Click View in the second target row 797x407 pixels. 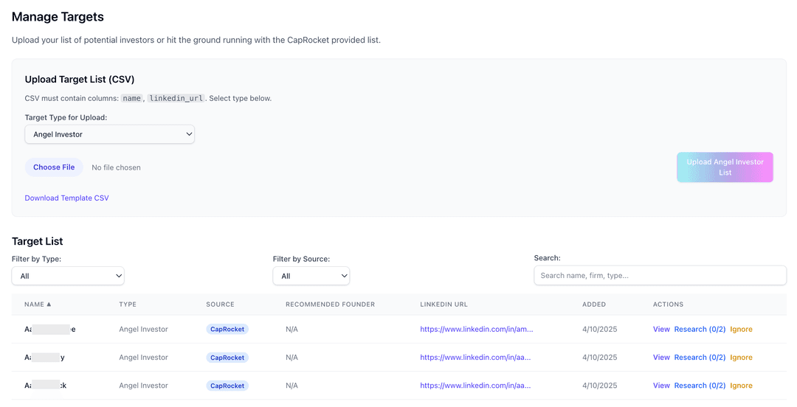661,358
